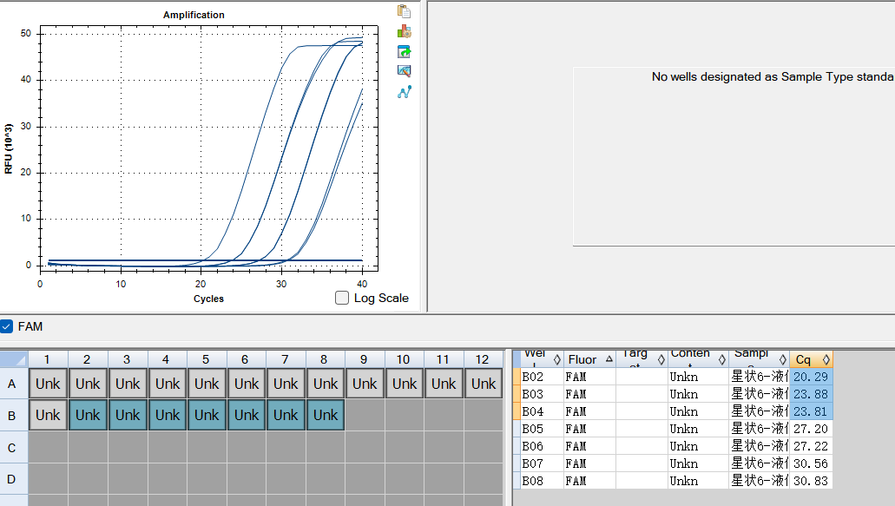Screen dimensions: 895x506
Task: Click empty well C4 in the plate
Action: [168, 447]
